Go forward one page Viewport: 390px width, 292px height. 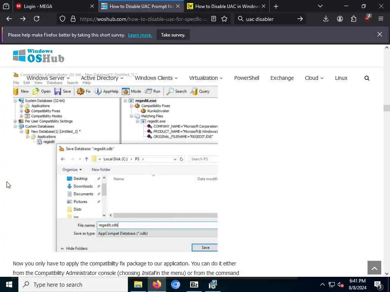(x=22, y=19)
